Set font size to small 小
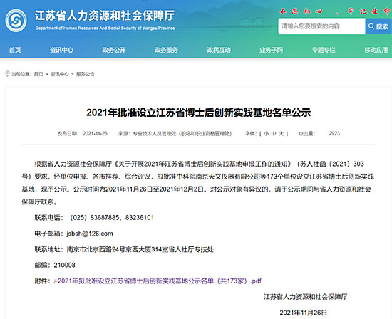 (x=266, y=134)
